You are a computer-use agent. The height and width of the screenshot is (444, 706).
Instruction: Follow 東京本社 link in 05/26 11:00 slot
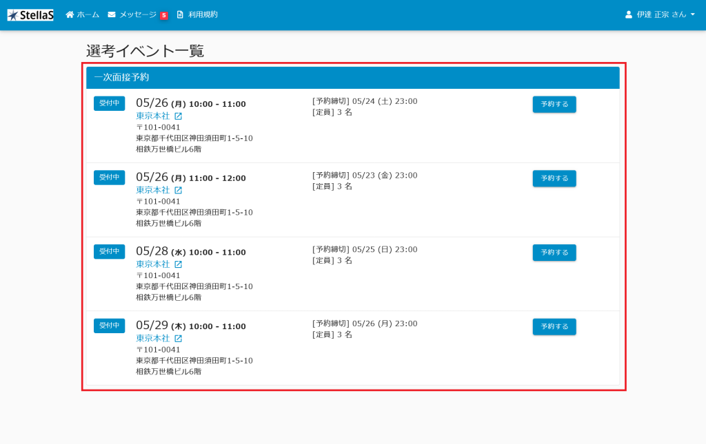click(x=152, y=190)
